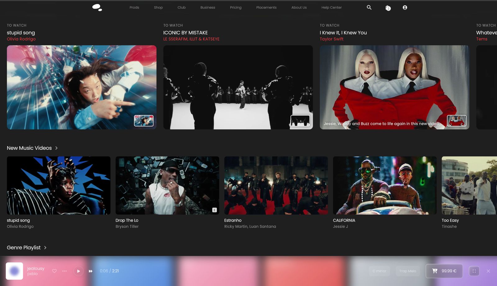Go to the Pricing page
This screenshot has width=497, height=286.
point(235,7)
